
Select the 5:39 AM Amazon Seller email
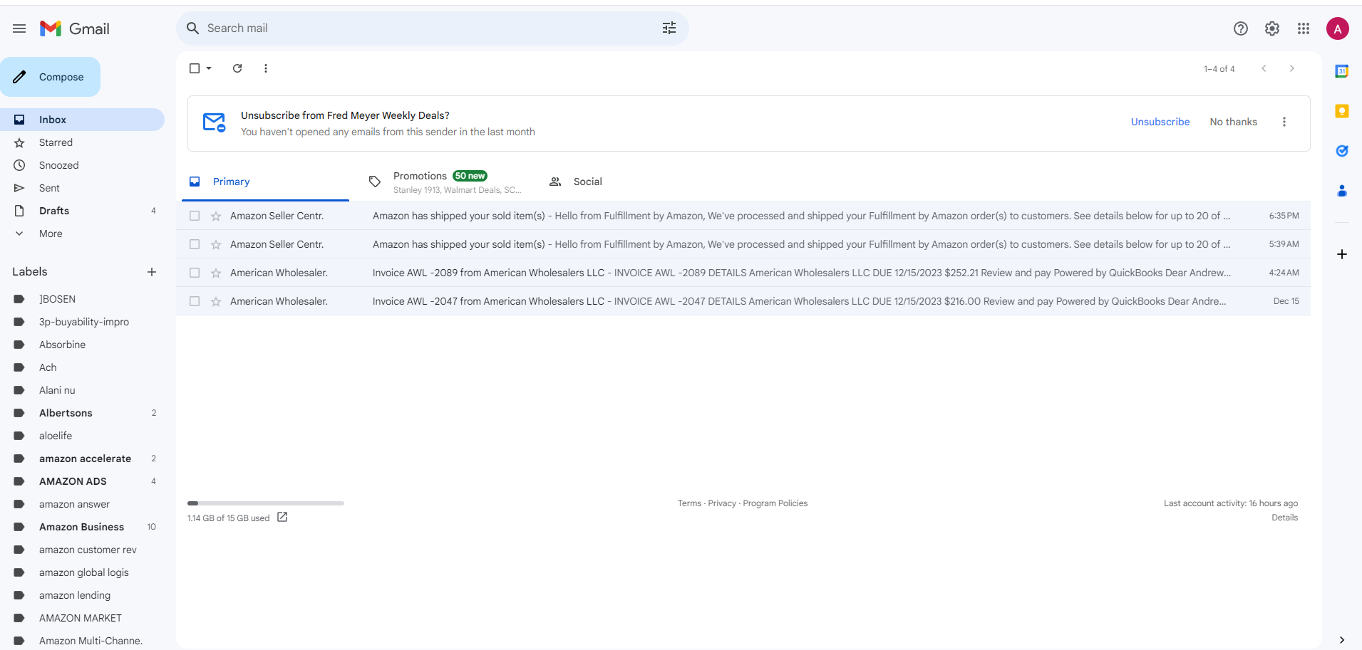195,244
